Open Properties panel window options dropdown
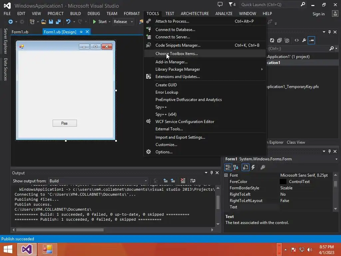This screenshot has height=256, width=341. click(x=324, y=151)
